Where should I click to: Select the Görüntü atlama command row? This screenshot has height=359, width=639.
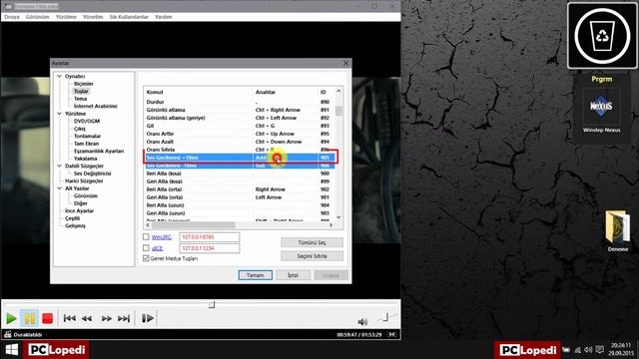[240, 110]
